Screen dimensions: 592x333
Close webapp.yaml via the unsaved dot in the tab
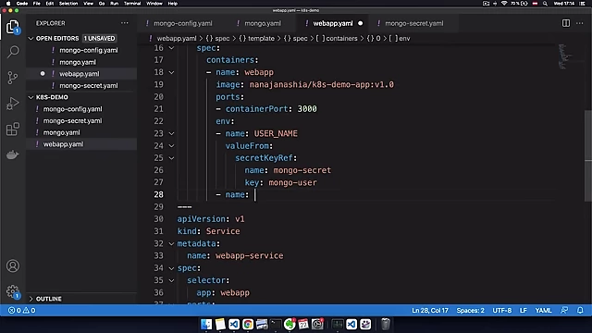pos(360,23)
